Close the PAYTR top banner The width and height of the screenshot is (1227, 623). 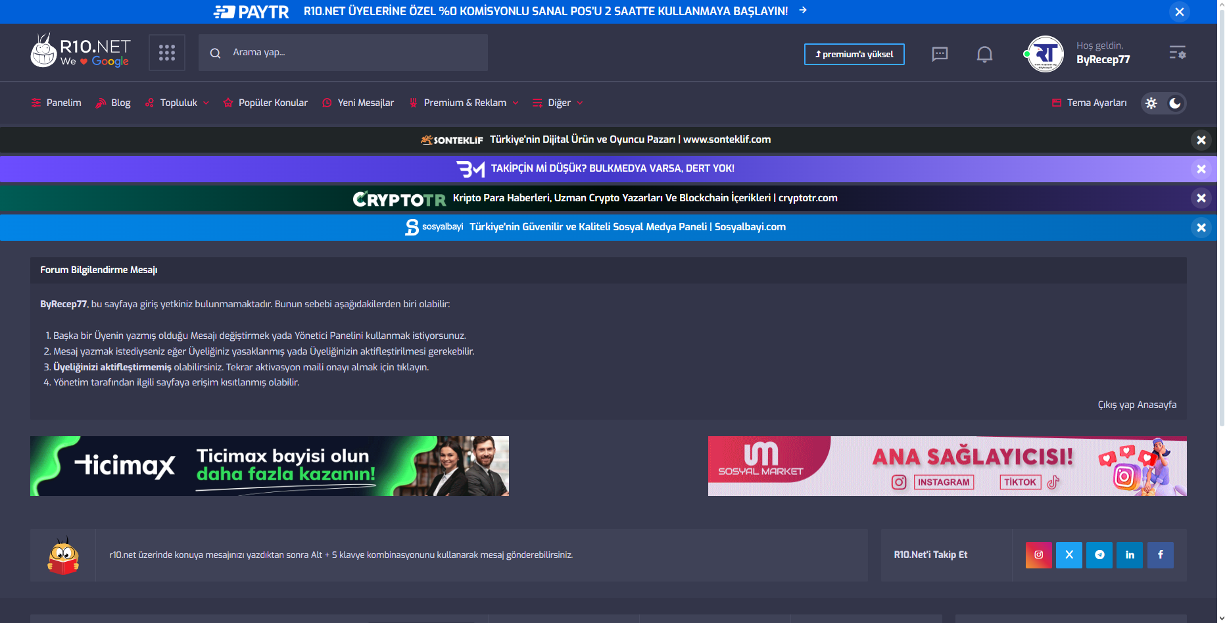click(1180, 12)
